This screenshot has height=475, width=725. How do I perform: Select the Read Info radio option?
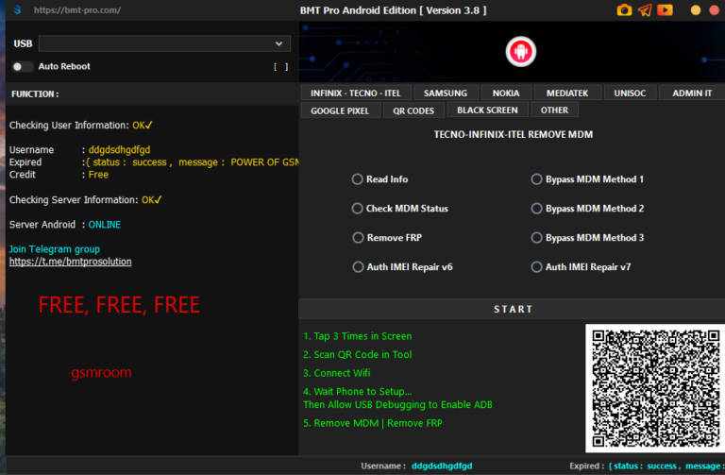[380, 179]
